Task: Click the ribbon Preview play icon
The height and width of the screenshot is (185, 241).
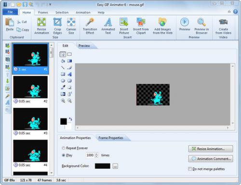Action: point(185,22)
